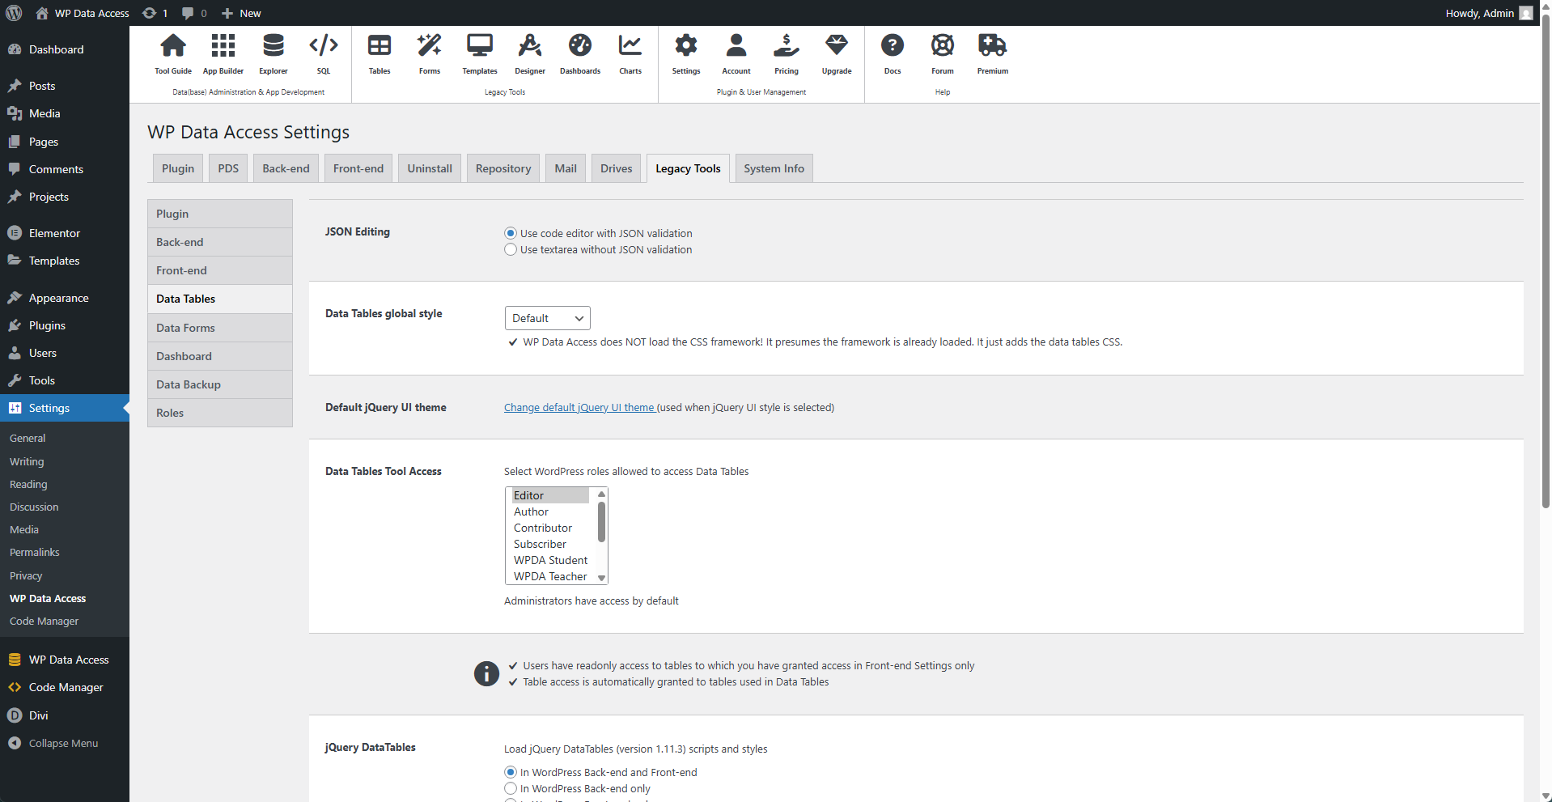Select textarea without JSON validation option
Screen dimensions: 1552x802
point(510,249)
